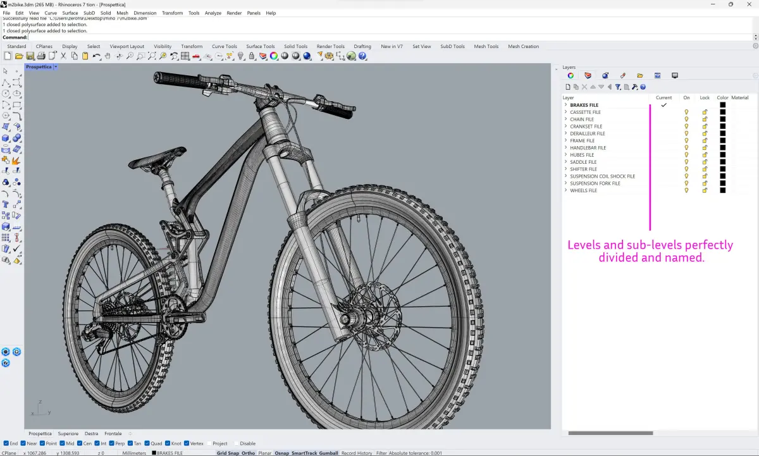Click the blue Render sphere icon
This screenshot has height=456, width=759.
(307, 56)
